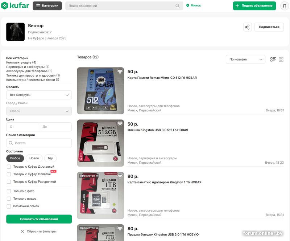Viewport: 290px width, 241px height.
Task: Switch to list view layout icon
Action: click(273, 60)
